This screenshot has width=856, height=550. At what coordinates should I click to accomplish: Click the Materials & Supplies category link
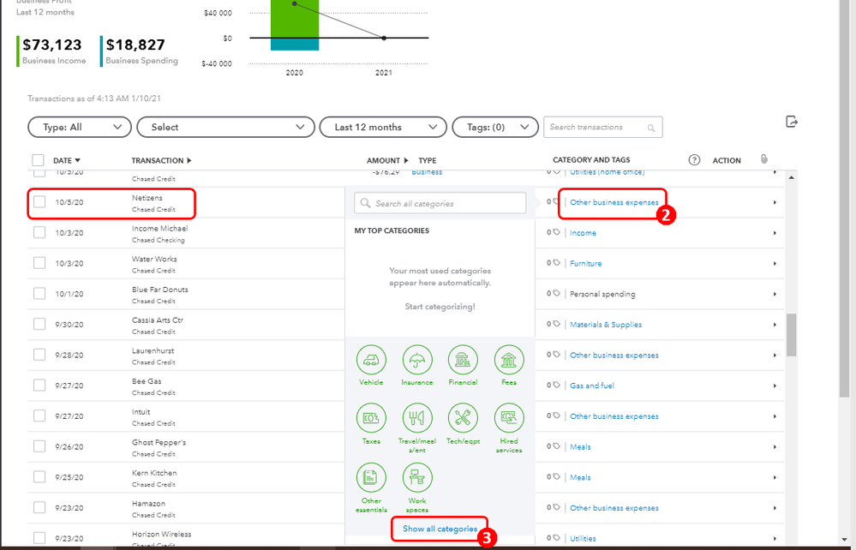coord(606,324)
